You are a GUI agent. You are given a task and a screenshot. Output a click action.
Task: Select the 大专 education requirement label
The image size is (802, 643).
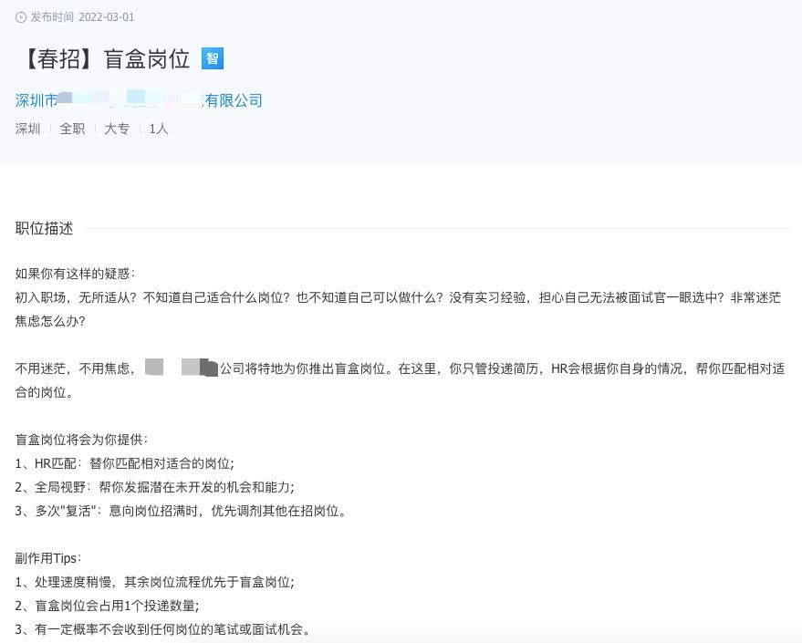(x=116, y=129)
